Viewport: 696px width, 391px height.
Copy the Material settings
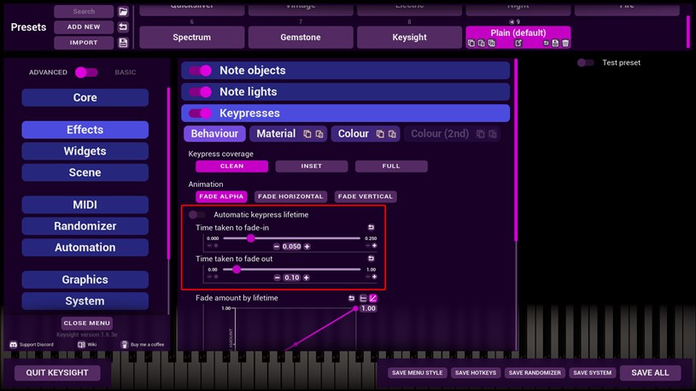pos(307,134)
